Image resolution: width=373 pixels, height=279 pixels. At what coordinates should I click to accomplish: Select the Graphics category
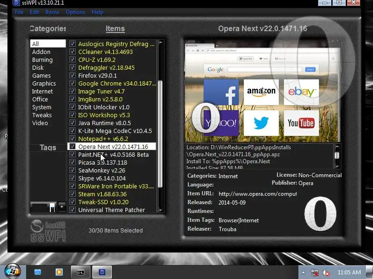(x=48, y=83)
